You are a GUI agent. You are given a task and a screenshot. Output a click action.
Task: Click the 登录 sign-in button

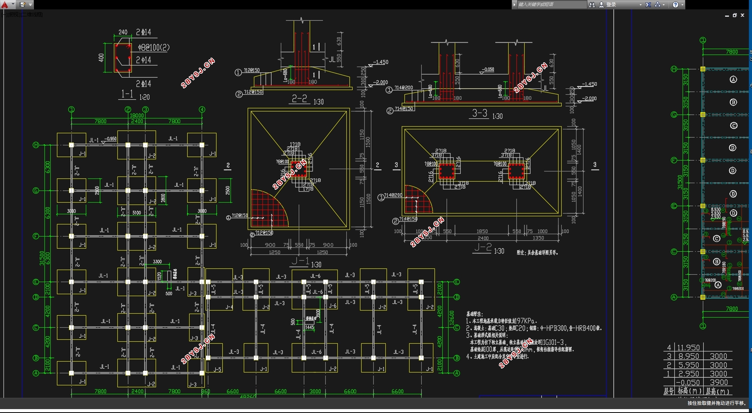[x=608, y=5]
